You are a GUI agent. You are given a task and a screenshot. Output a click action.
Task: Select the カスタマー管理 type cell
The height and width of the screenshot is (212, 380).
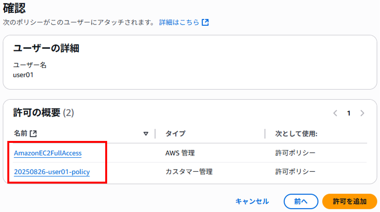(189, 172)
